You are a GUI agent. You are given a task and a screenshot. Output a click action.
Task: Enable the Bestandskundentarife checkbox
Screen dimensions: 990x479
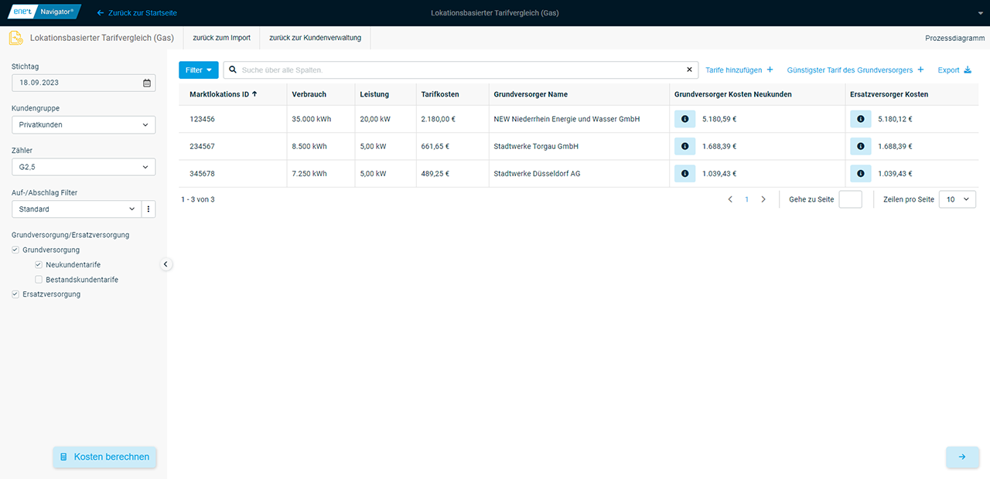pyautogui.click(x=39, y=280)
